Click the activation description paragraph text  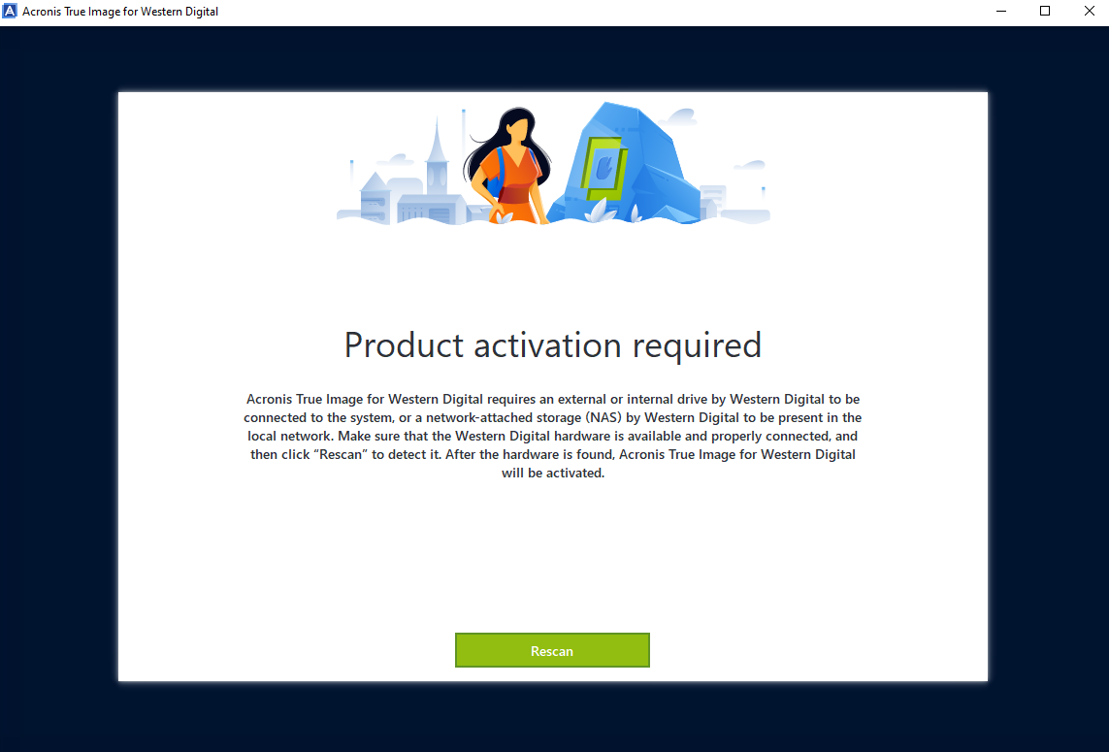click(552, 436)
